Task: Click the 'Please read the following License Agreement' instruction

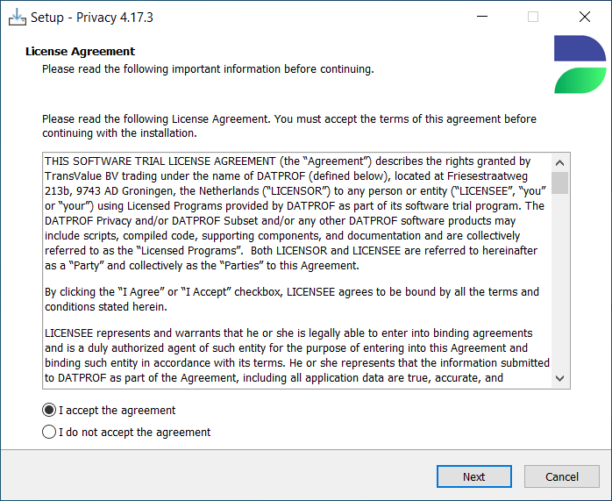Action: point(289,125)
